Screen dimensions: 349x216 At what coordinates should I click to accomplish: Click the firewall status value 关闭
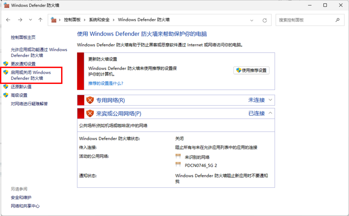pyautogui.click(x=179, y=139)
